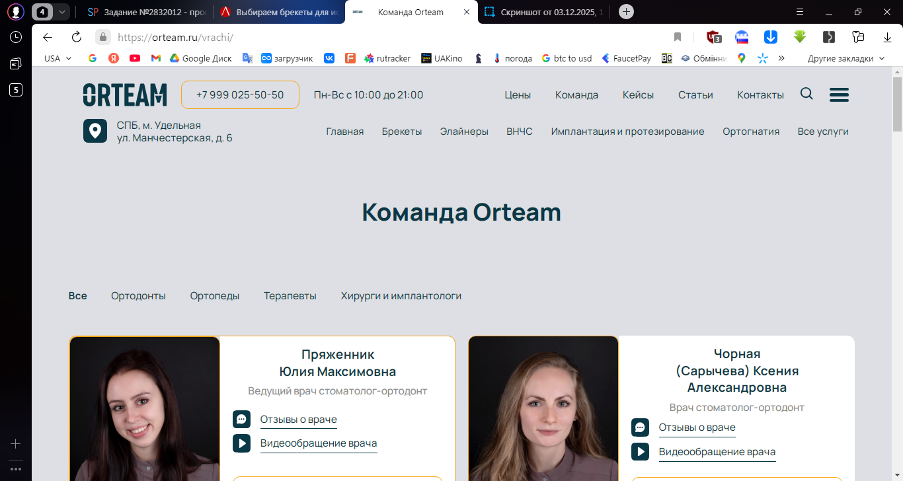
Task: Open the Google Translate bookmark icon
Action: [248, 58]
